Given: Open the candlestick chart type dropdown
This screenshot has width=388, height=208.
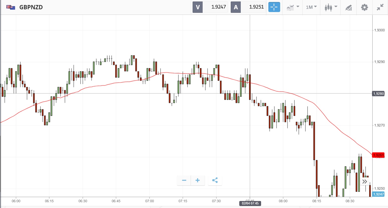Looking at the screenshot, I should [x=331, y=7].
